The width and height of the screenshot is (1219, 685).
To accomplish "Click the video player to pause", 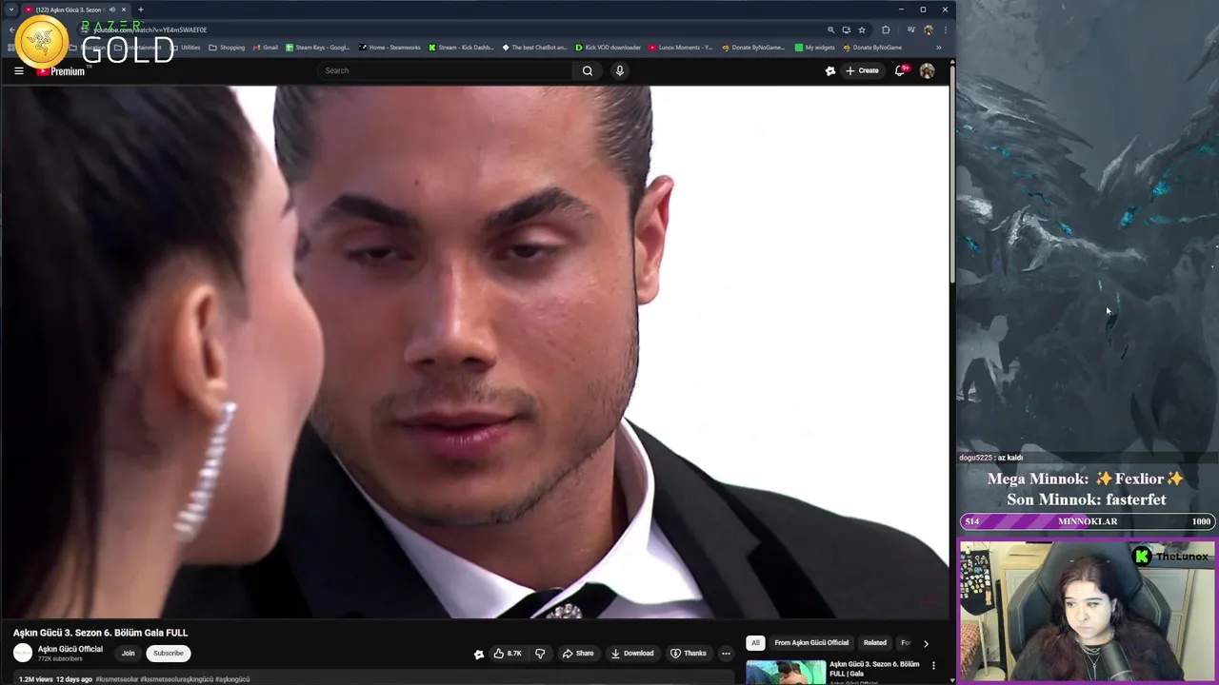I will coord(474,352).
